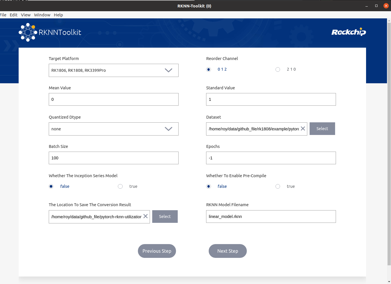Click the Quantized Dtype chevron arrow

pyautogui.click(x=169, y=129)
